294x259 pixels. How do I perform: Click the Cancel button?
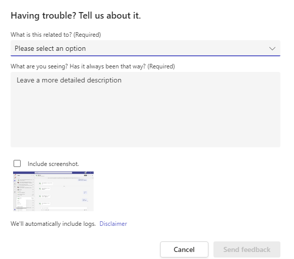click(x=184, y=249)
